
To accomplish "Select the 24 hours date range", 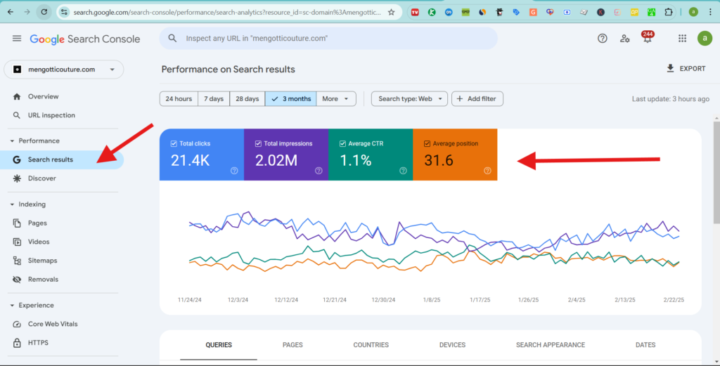I will click(x=179, y=98).
